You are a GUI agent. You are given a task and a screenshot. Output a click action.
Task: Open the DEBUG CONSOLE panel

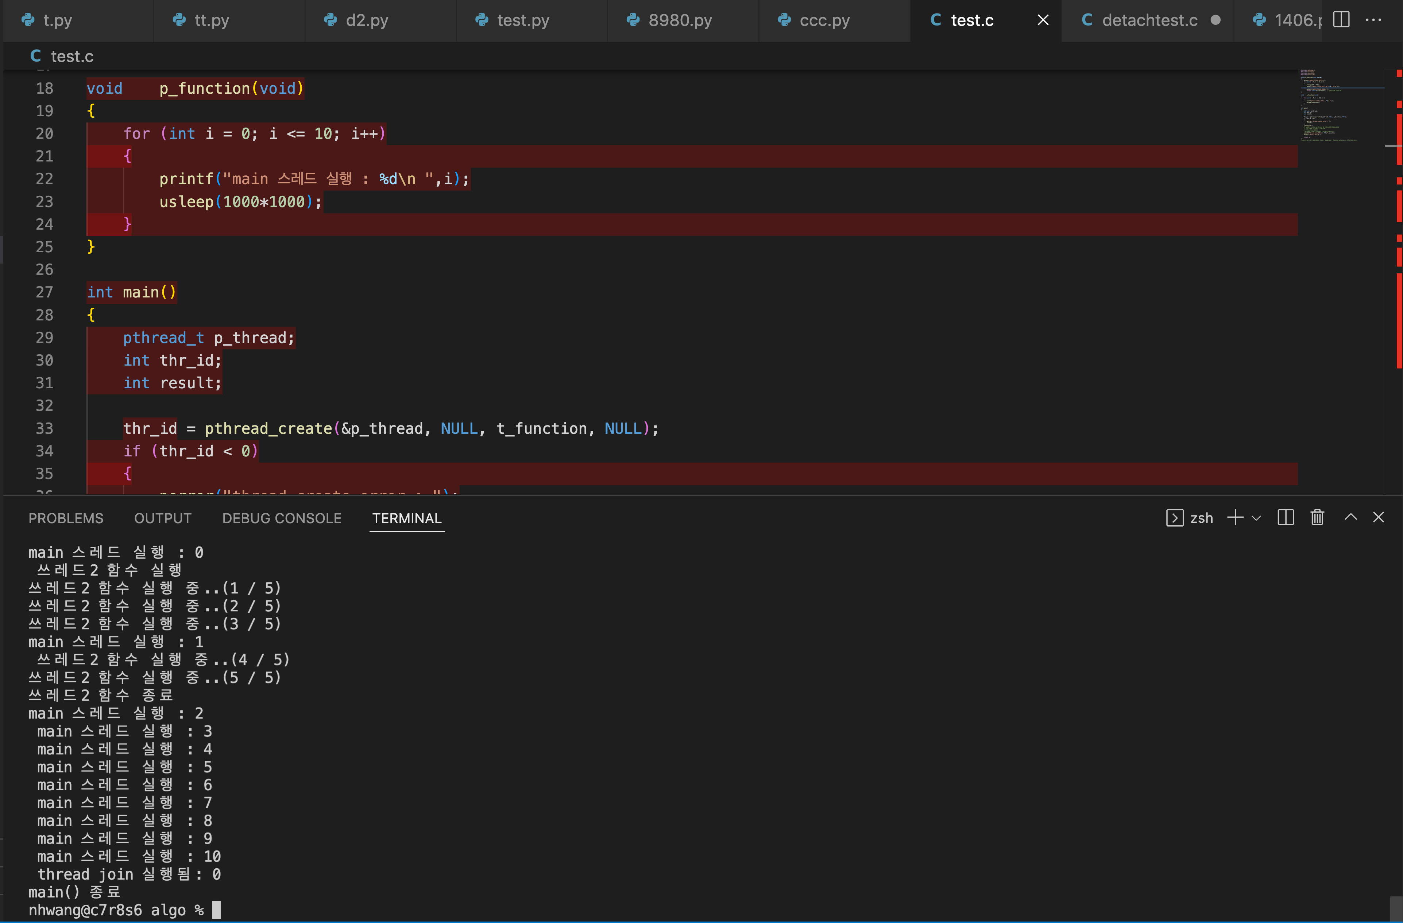click(x=282, y=518)
